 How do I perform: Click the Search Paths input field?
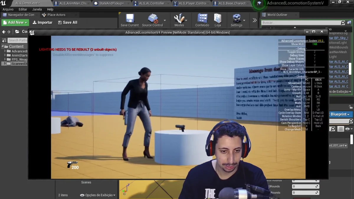18,40
